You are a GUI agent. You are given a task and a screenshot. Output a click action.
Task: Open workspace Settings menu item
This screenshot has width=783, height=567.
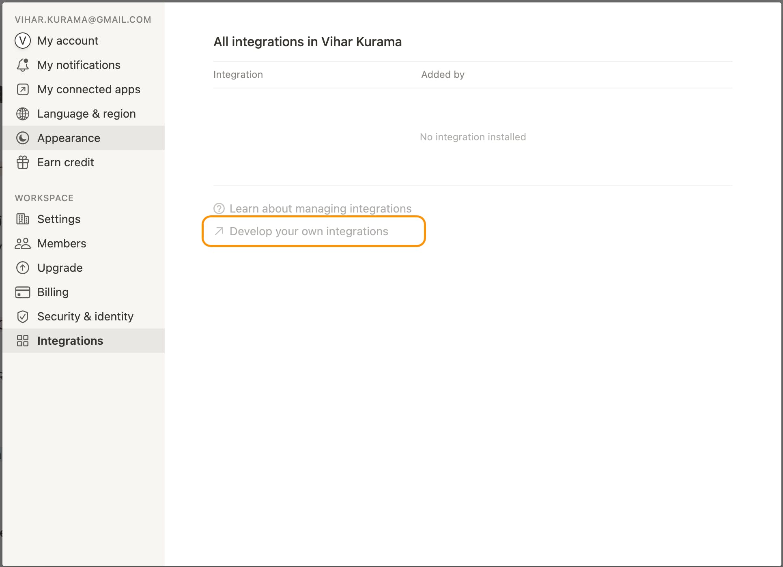pos(59,219)
